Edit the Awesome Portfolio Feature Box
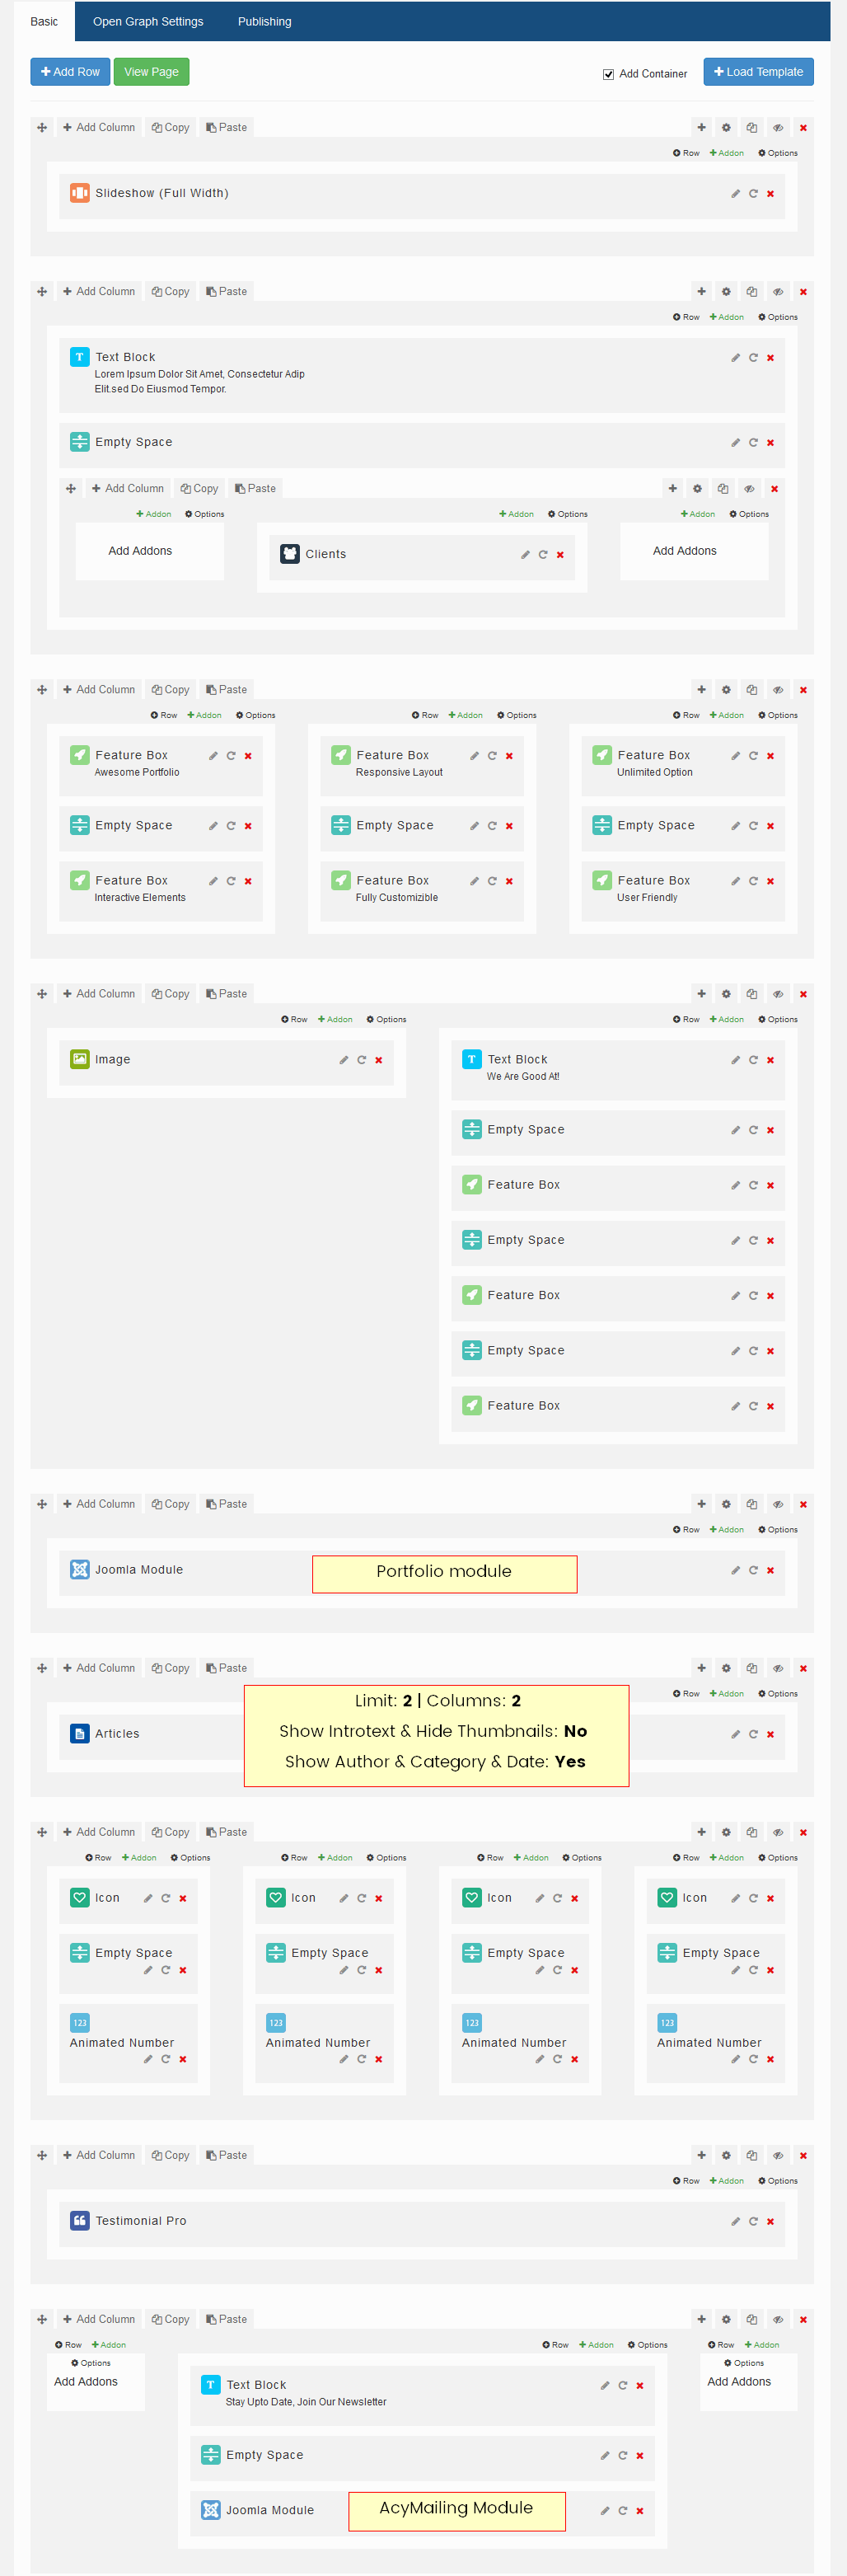Viewport: 847px width, 2576px height. 213,756
